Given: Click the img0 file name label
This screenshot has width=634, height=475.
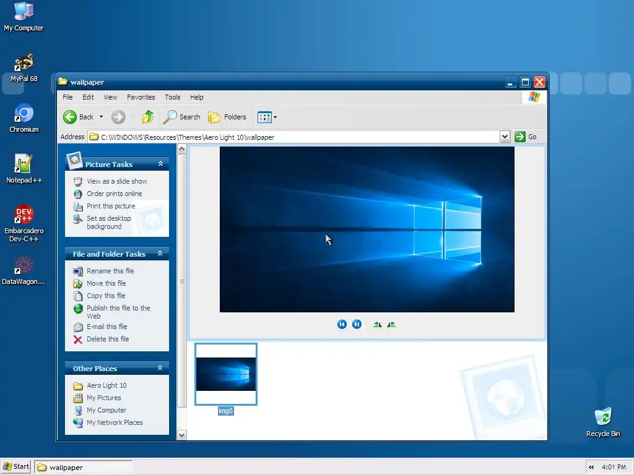Looking at the screenshot, I should [x=225, y=411].
